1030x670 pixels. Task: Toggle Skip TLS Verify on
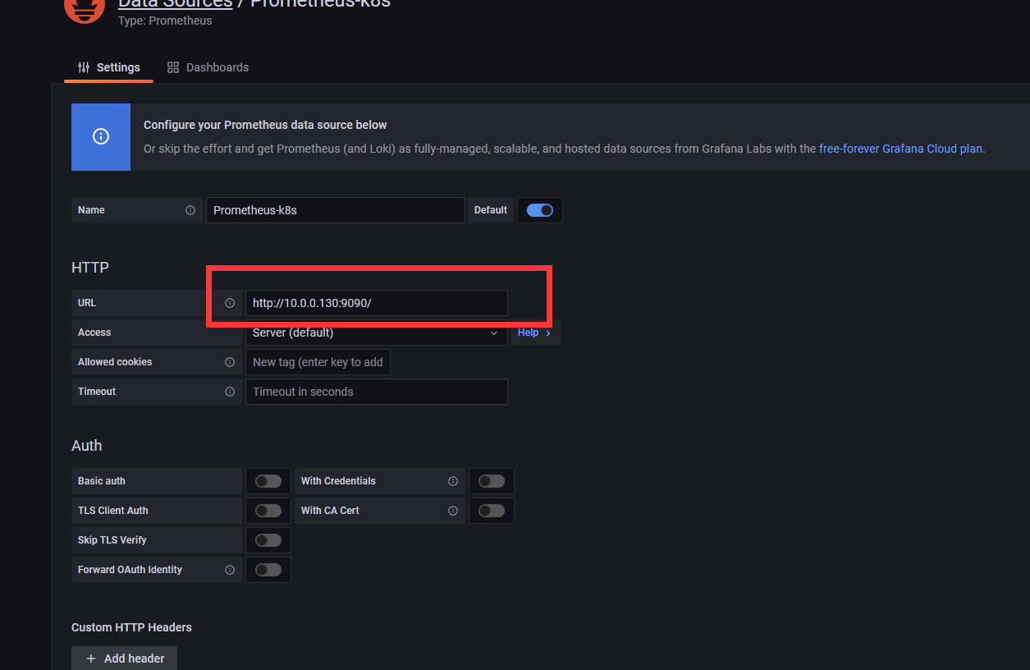coord(268,540)
